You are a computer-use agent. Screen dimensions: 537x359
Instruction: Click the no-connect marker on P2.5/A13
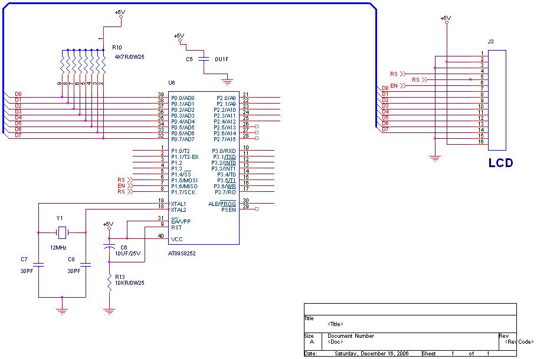coord(257,127)
